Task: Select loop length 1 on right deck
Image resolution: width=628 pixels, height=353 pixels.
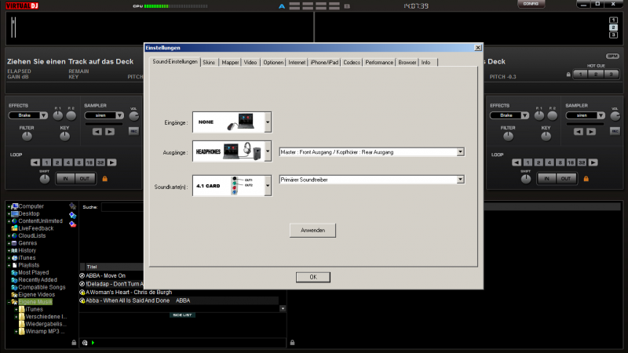Action: 528,162
